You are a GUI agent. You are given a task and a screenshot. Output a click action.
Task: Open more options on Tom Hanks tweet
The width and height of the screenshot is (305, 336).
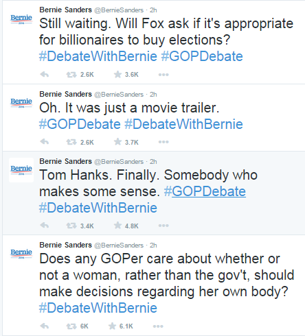pos(163,226)
